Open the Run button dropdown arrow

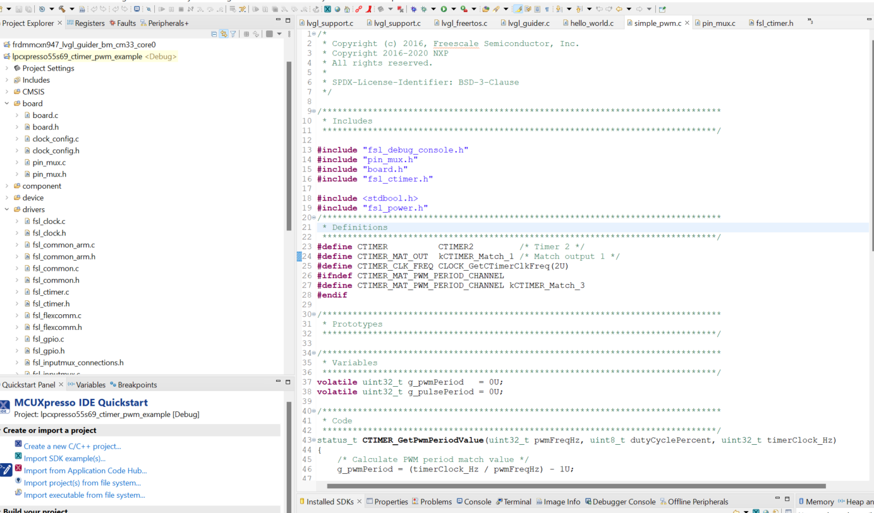pos(454,9)
